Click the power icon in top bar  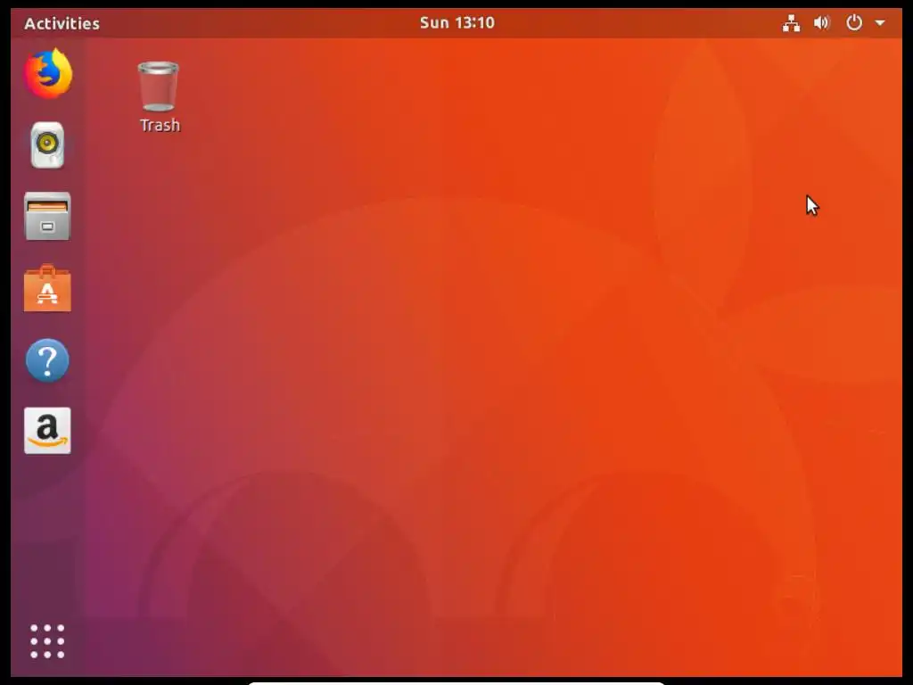(x=854, y=22)
